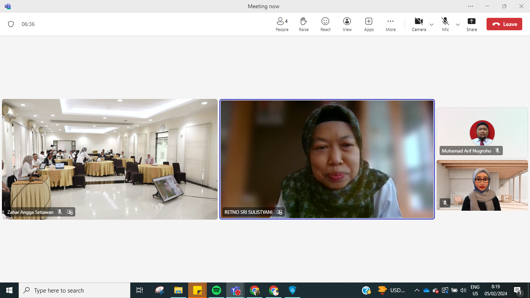
Task: Open the Apps panel
Action: (369, 24)
